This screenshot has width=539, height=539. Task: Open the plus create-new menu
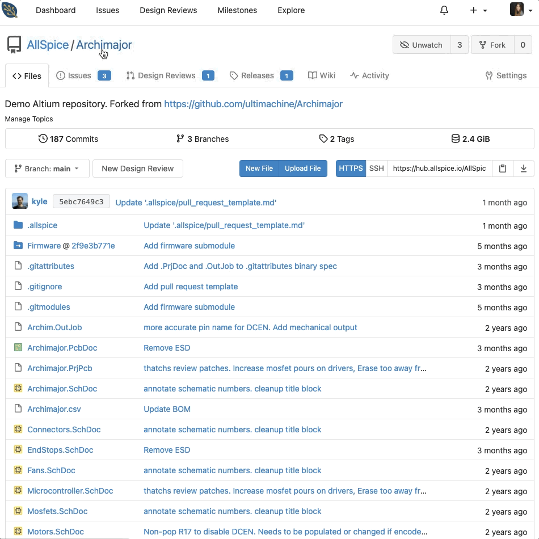pos(478,10)
